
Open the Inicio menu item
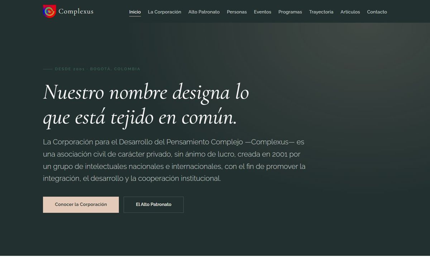tap(135, 12)
